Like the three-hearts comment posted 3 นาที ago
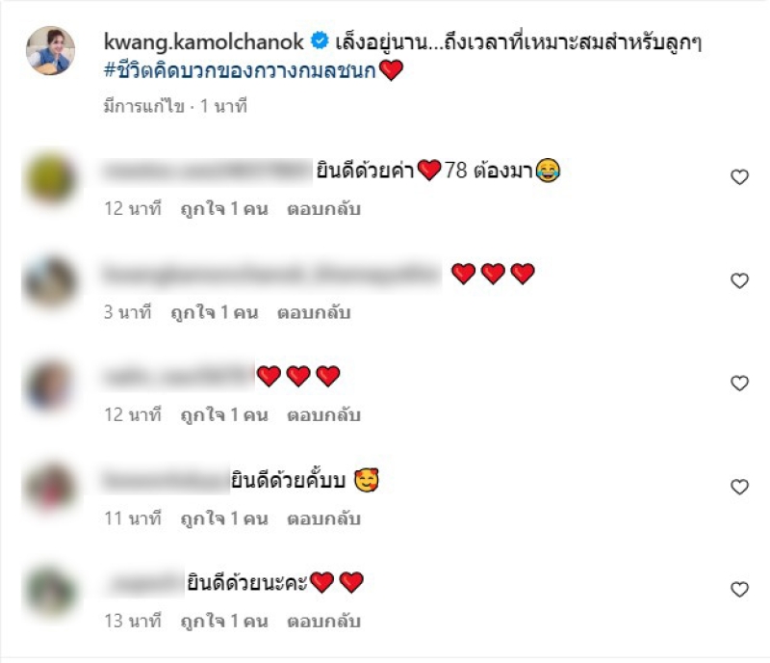The image size is (770, 663). [x=739, y=280]
